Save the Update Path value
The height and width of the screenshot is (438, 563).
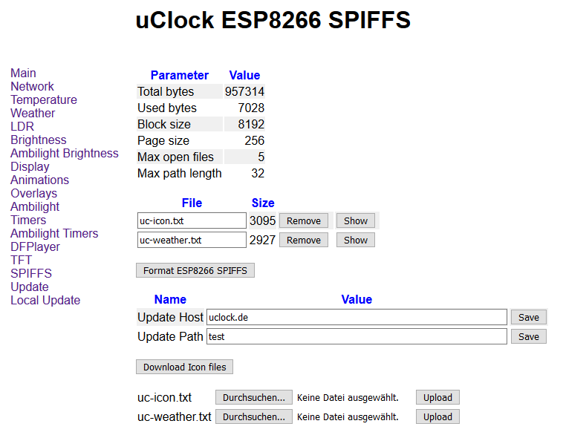pyautogui.click(x=529, y=336)
